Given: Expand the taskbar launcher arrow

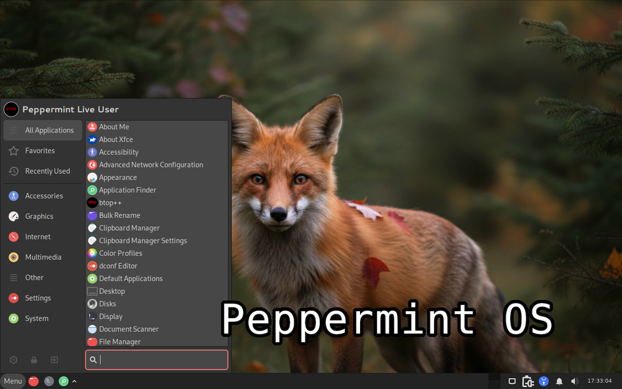Looking at the screenshot, I should coord(75,381).
